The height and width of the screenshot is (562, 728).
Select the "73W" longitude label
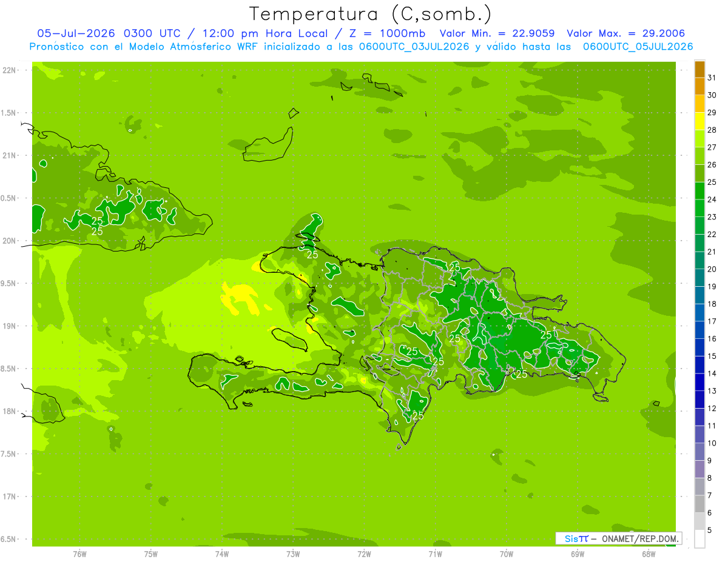click(x=293, y=554)
